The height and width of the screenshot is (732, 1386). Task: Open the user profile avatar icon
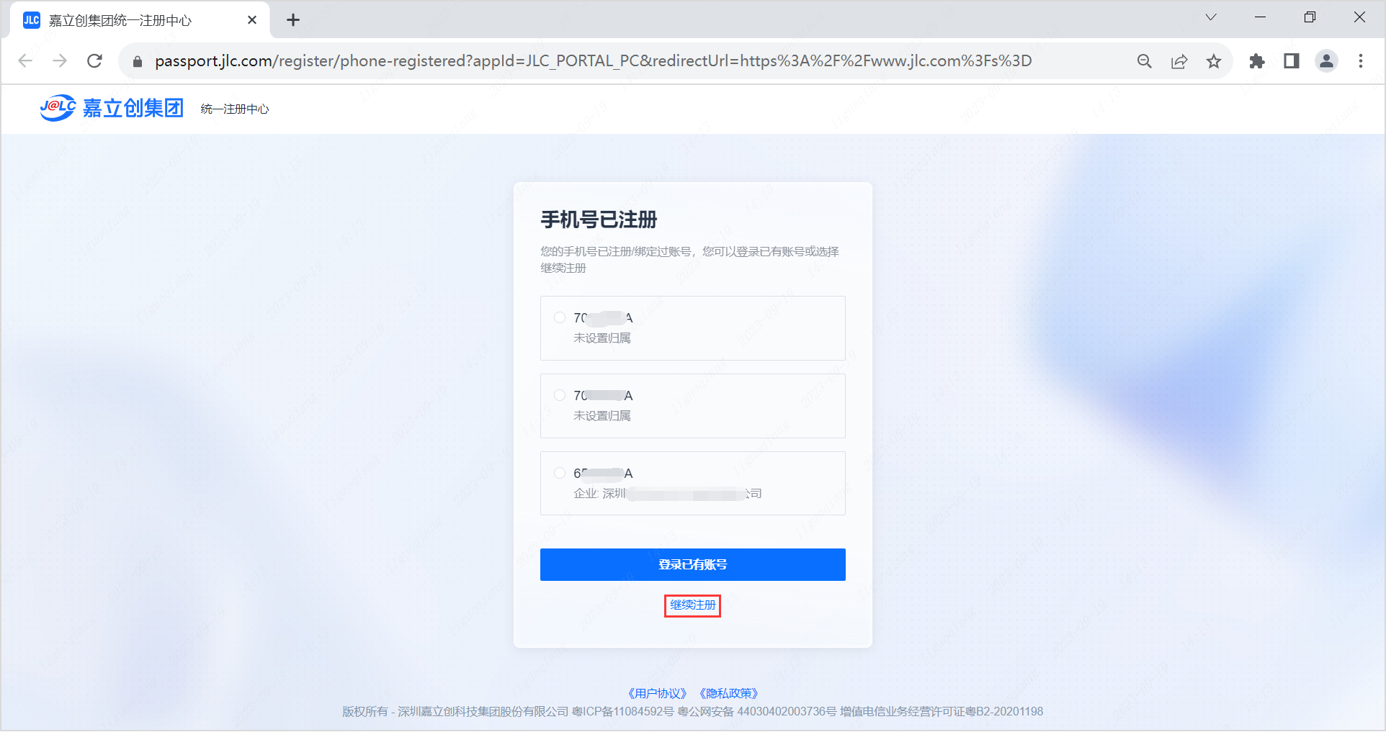(x=1326, y=61)
